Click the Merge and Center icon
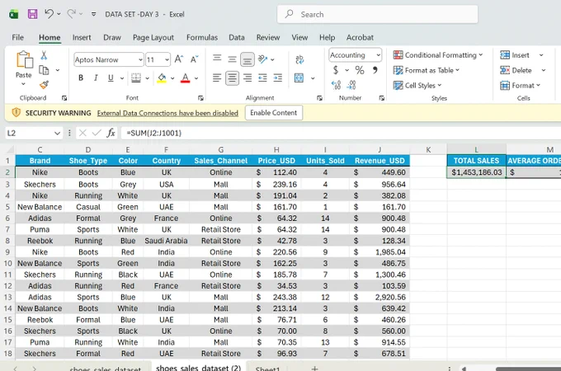The width and height of the screenshot is (561, 371). [299, 77]
